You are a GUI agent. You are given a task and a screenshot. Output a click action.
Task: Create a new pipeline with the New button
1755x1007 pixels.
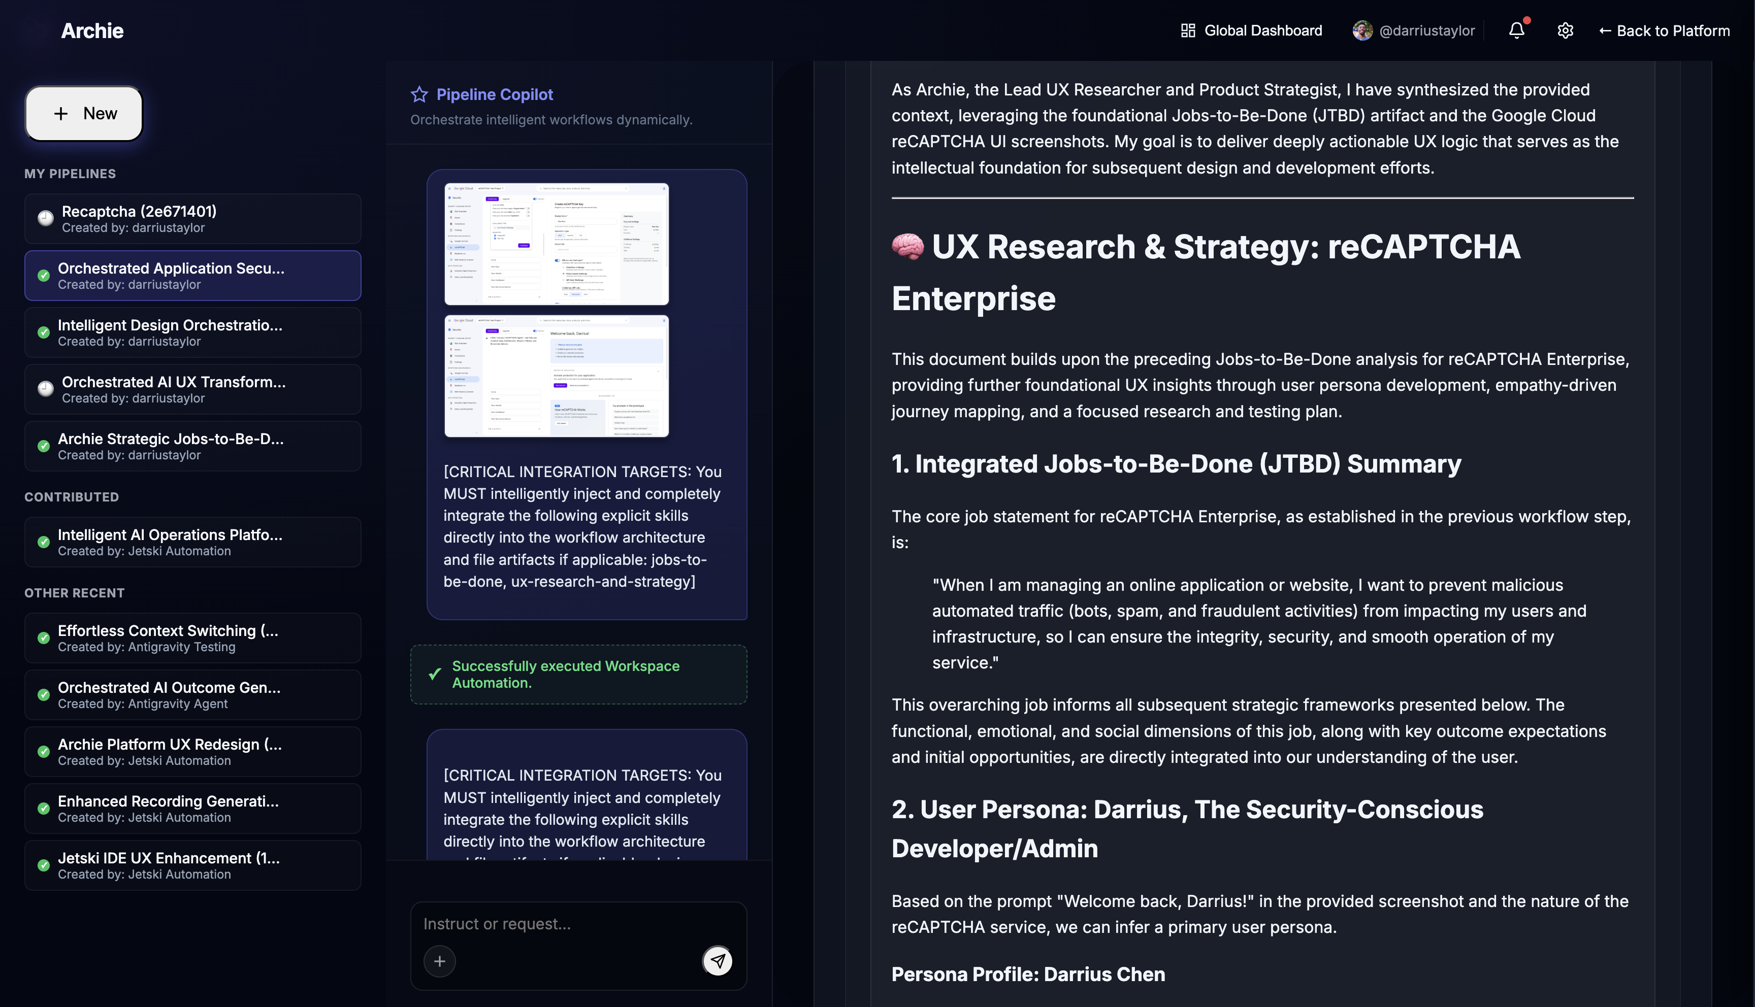(84, 113)
